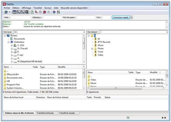Click the process queue icon
This screenshot has height=122, width=171.
pos(36,12)
